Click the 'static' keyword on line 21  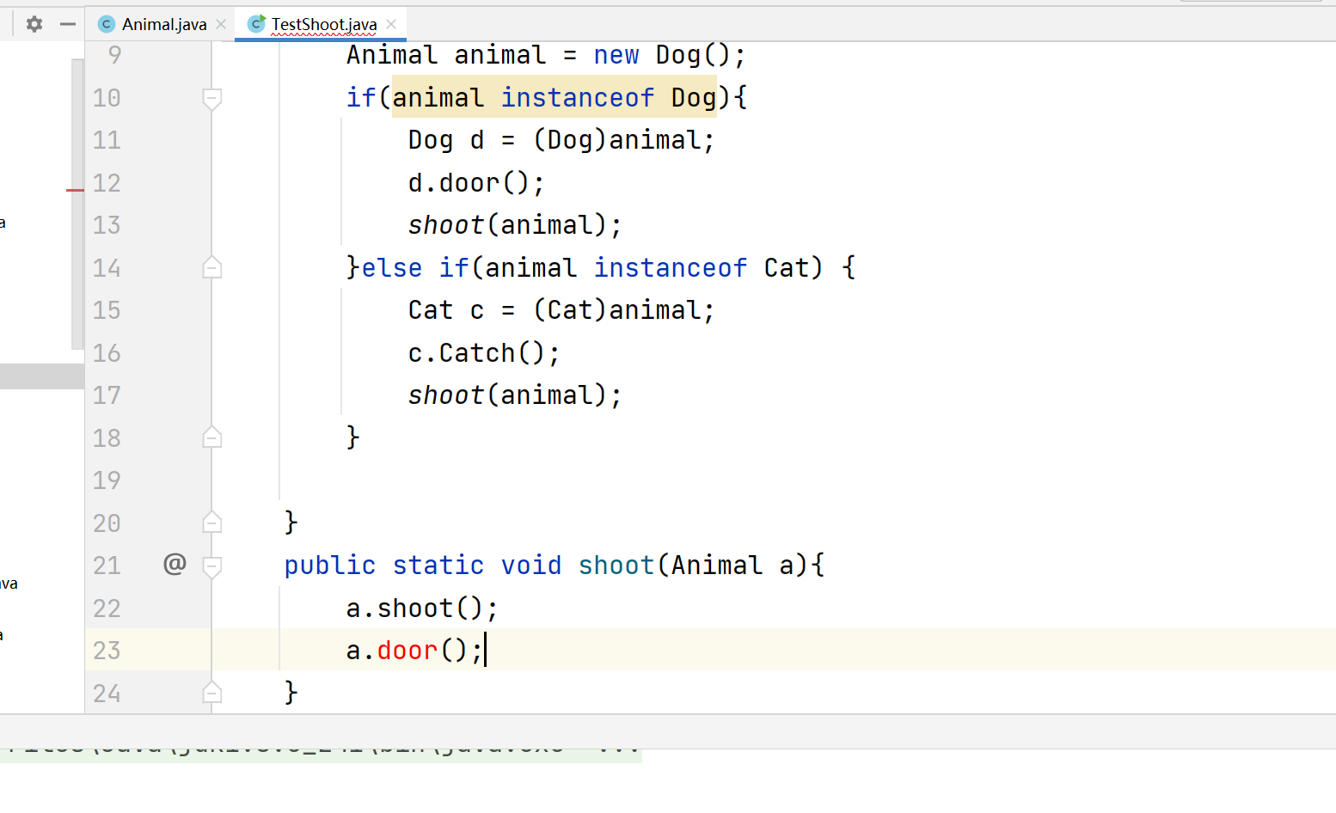[x=438, y=565]
